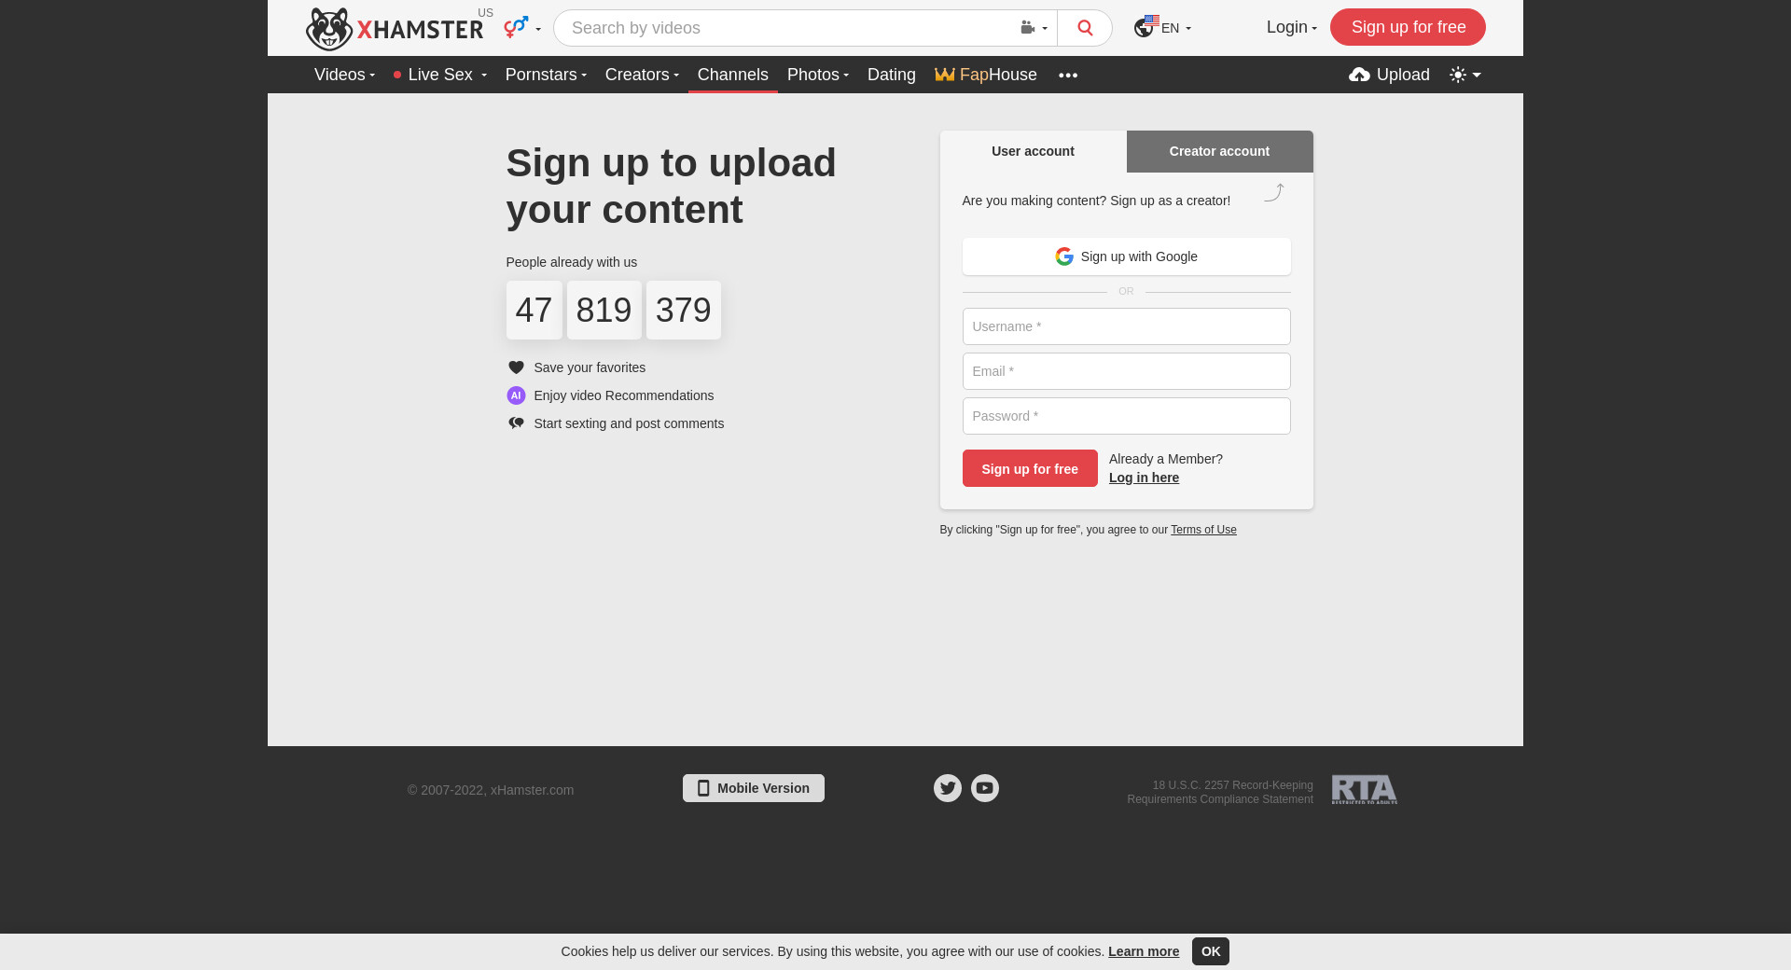Click the red search magnifier icon
This screenshot has height=970, width=1791.
1085,28
